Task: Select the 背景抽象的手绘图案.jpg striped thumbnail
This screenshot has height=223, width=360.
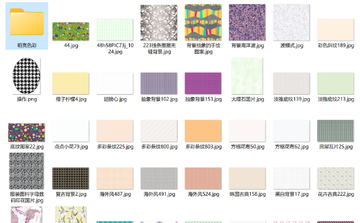Action: (203, 22)
